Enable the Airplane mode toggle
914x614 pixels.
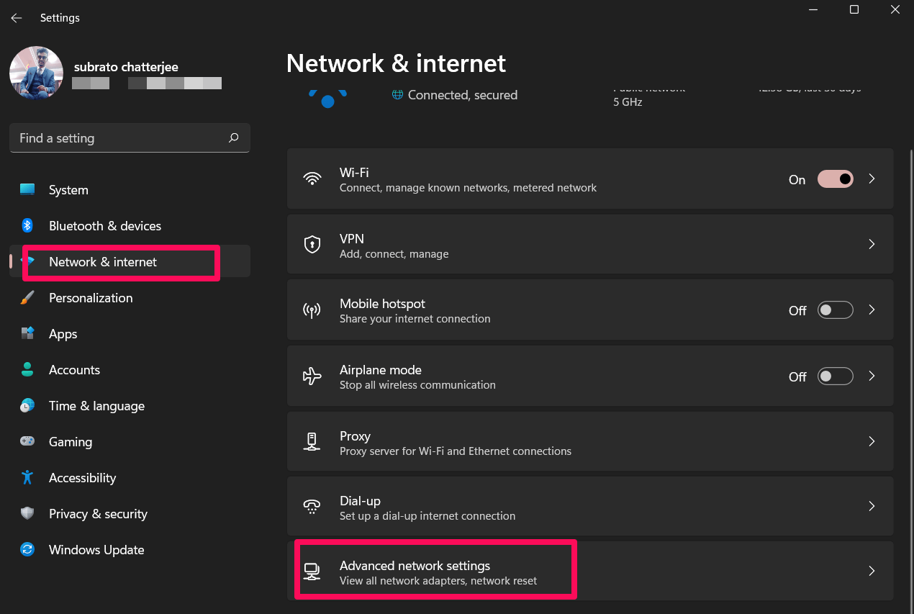click(x=836, y=376)
